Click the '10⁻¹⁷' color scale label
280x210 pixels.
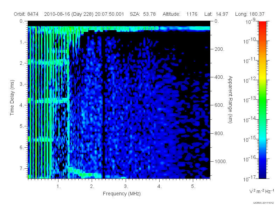click(x=249, y=178)
